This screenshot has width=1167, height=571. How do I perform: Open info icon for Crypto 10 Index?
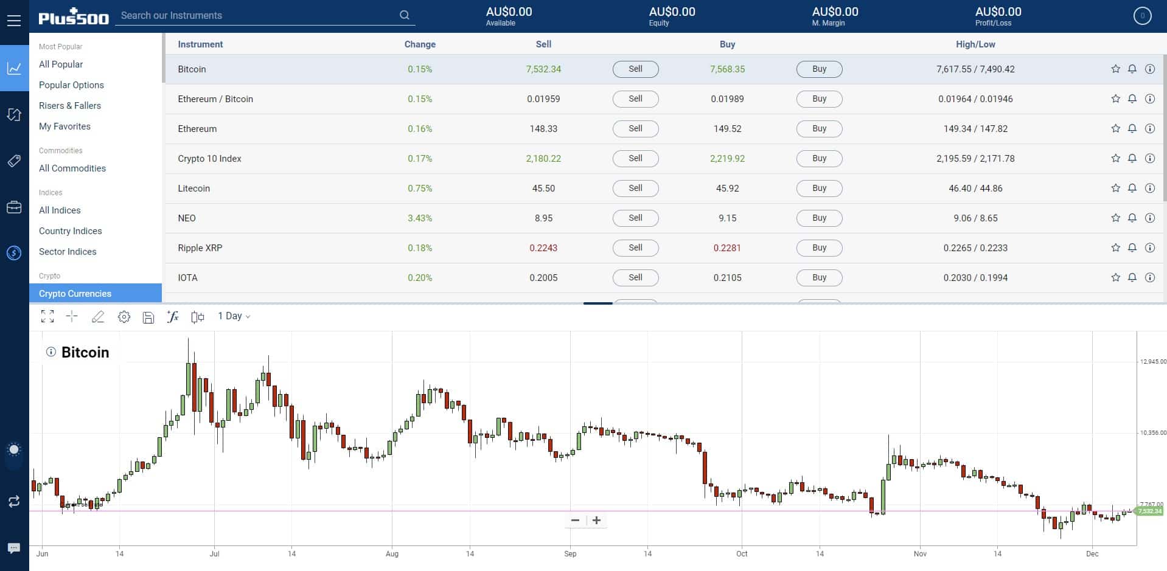coord(1150,158)
